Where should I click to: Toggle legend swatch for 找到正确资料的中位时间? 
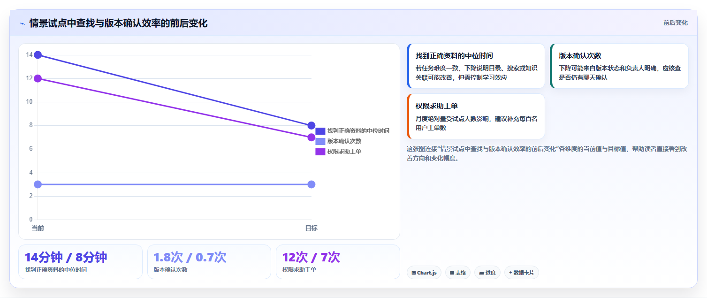tap(320, 131)
